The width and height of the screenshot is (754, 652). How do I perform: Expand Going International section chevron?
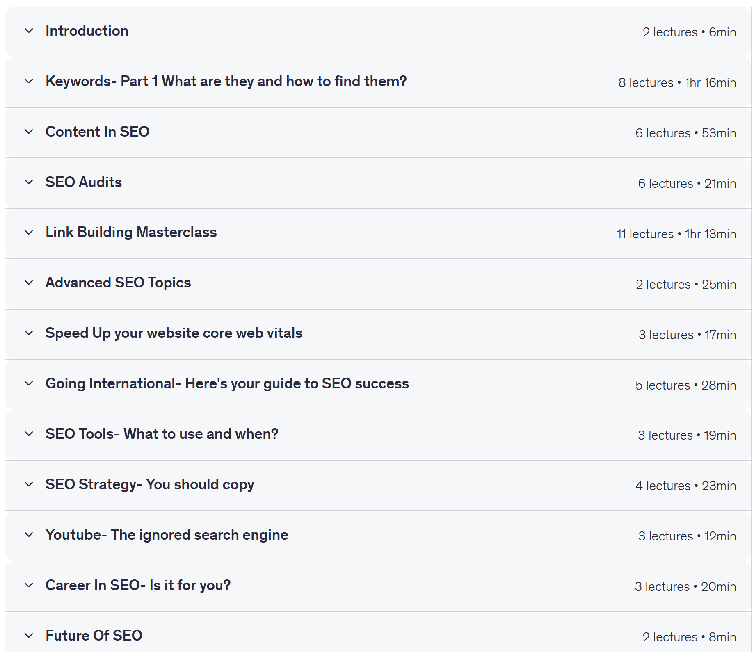(29, 383)
